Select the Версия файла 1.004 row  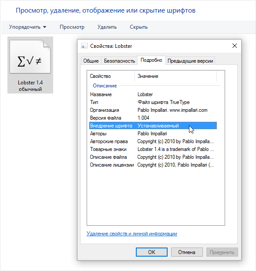pos(153,118)
